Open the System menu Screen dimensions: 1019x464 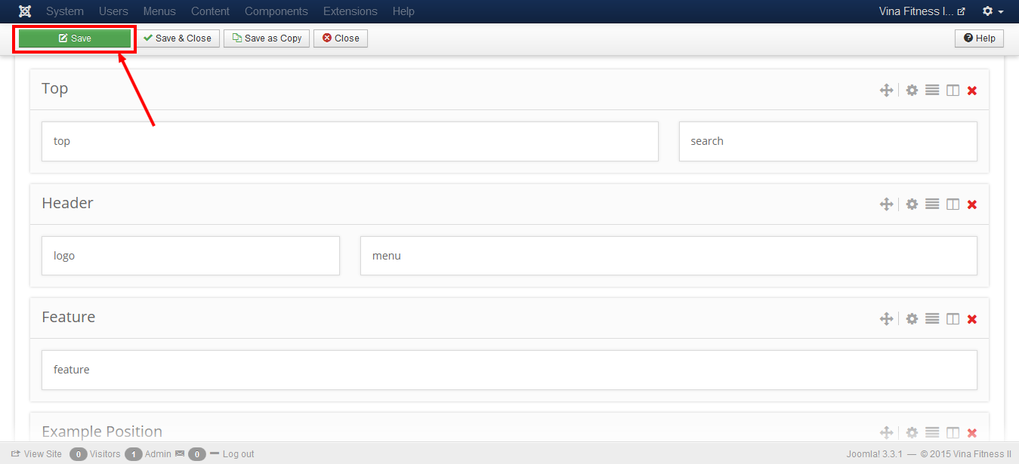65,11
